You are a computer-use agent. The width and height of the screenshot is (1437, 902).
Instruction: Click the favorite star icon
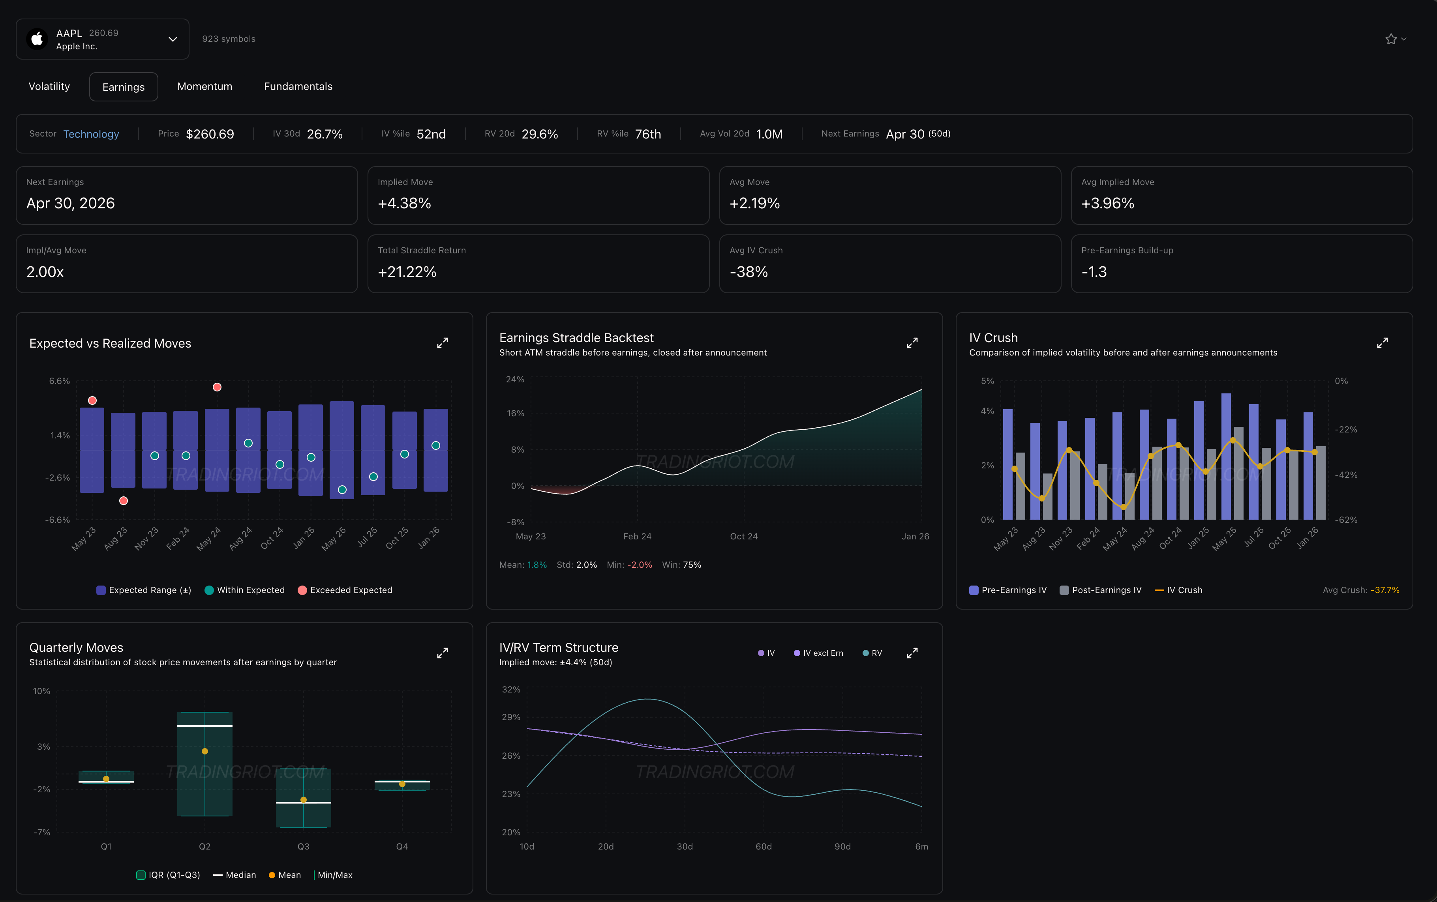(1391, 39)
